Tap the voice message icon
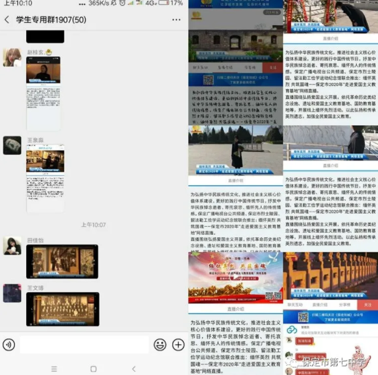 tap(9, 344)
